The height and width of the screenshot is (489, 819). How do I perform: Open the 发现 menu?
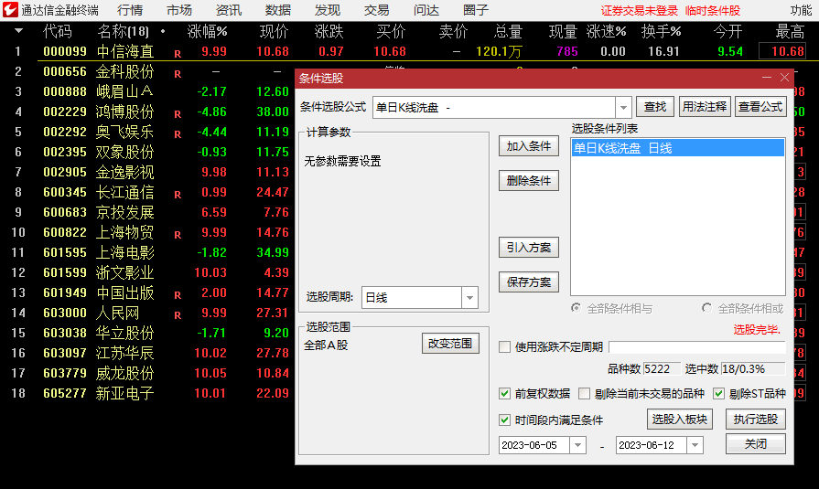point(328,10)
